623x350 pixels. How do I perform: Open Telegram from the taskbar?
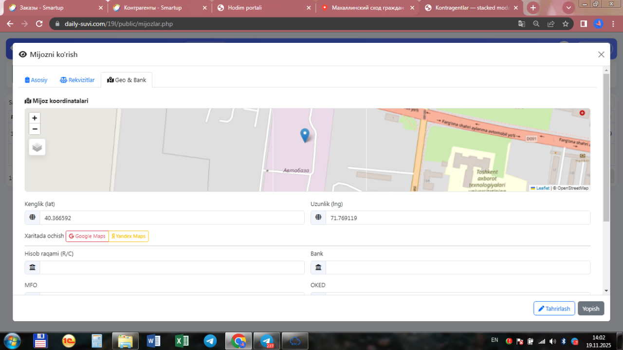tap(210, 341)
